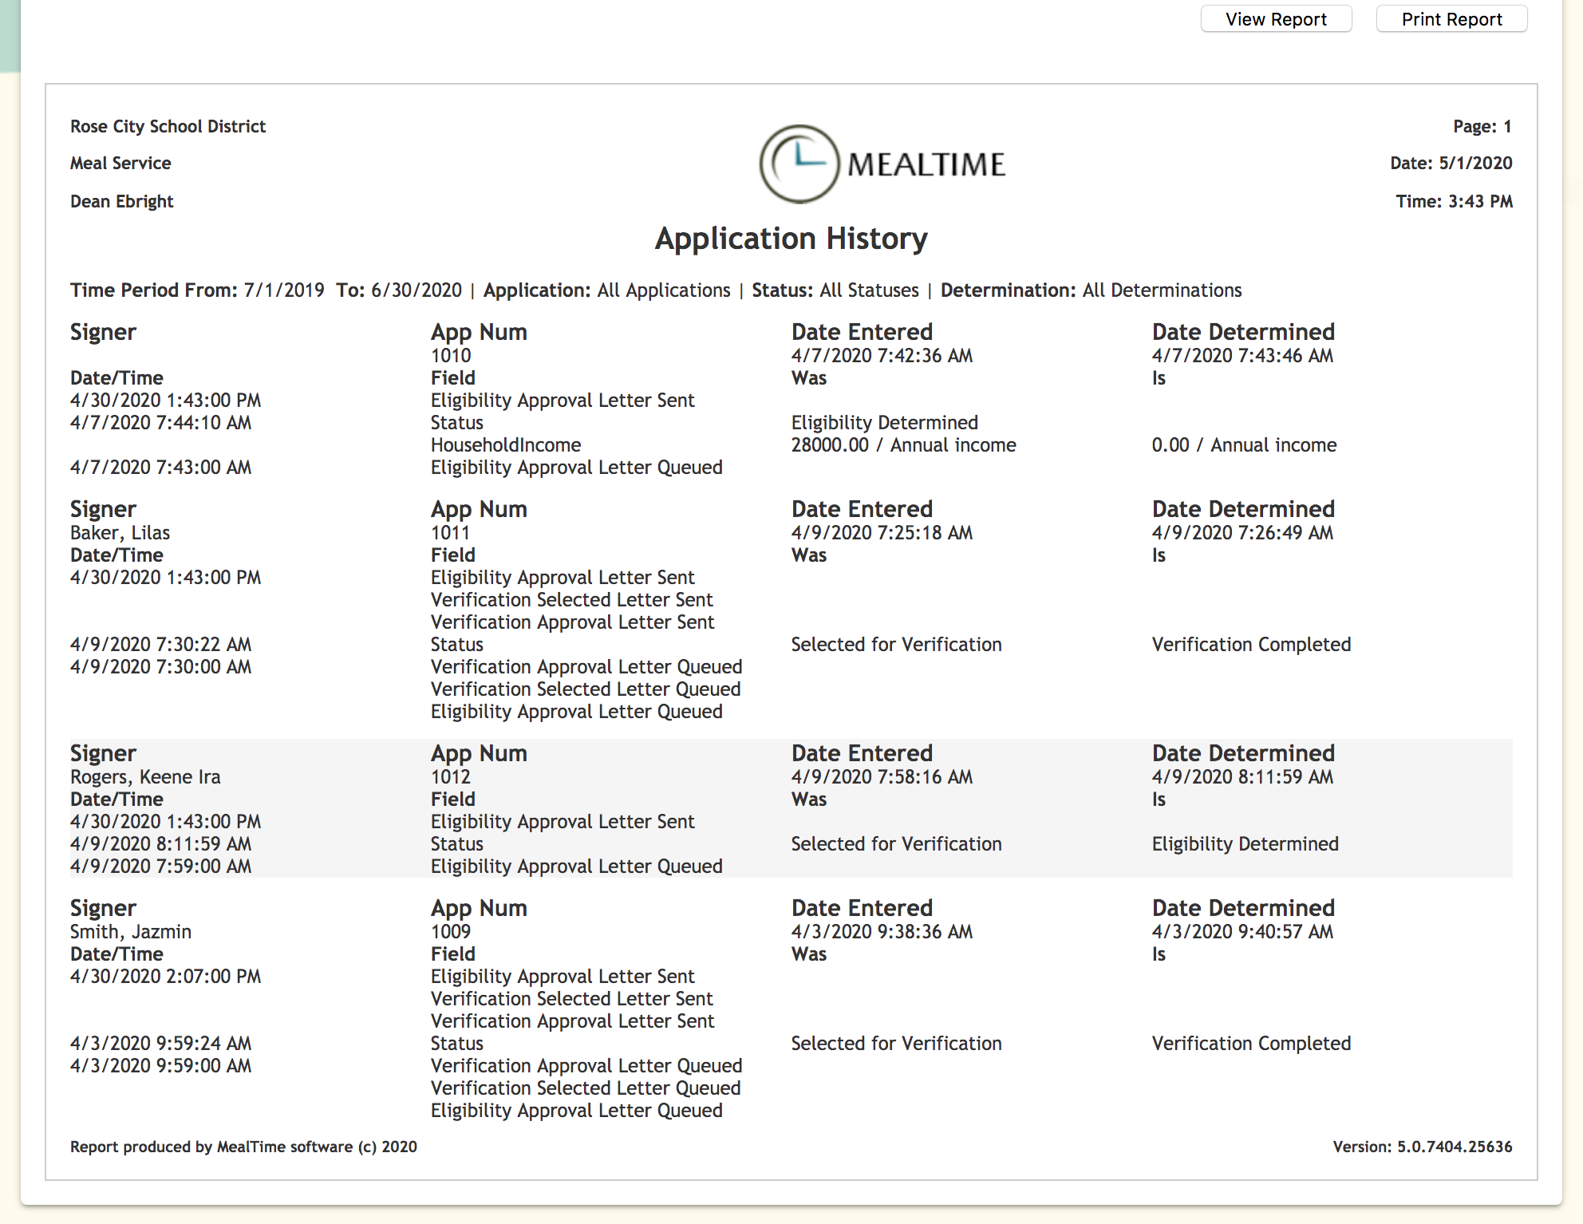Click app number 1010
Viewport: 1583px width, 1224px height.
tap(451, 355)
